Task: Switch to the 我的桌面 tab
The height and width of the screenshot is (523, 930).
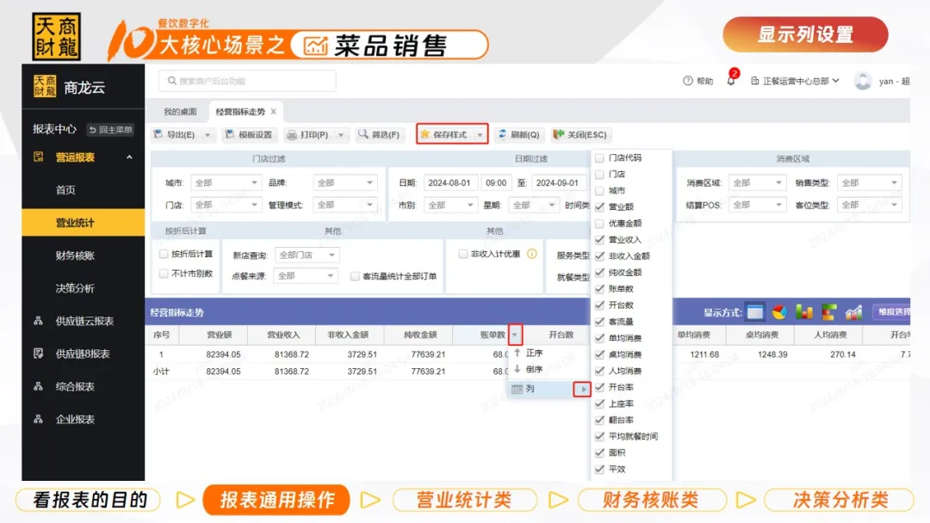Action: tap(180, 111)
